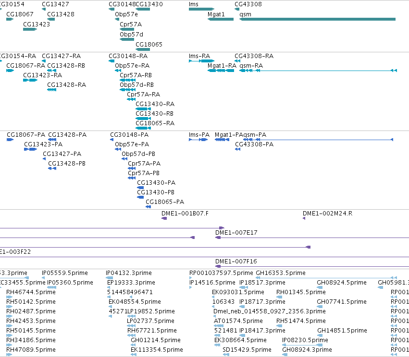Open the Mgat1 gene label

[216, 14]
